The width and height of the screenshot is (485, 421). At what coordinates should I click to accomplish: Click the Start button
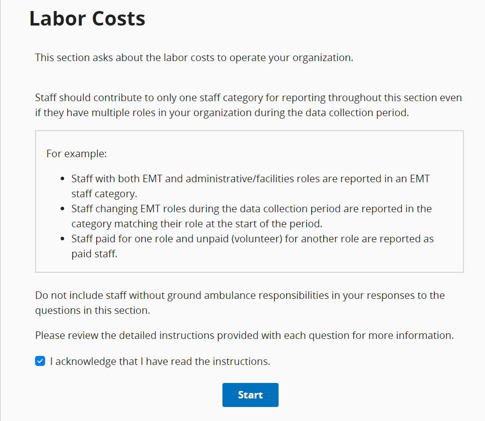click(250, 395)
